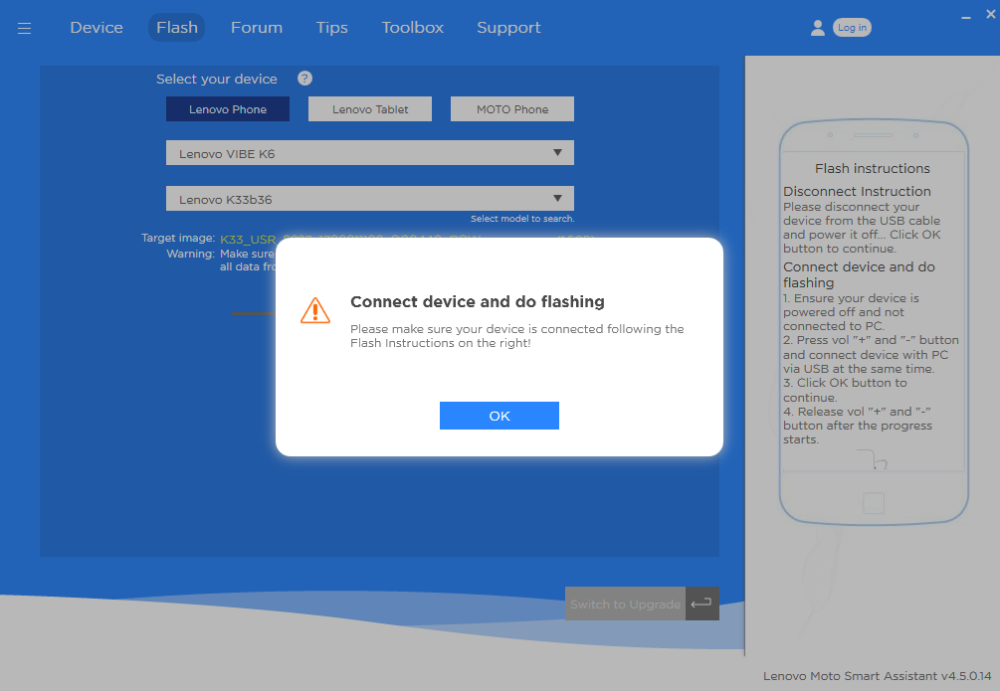Click the 'Disconnect Instruction' heading

pyautogui.click(x=857, y=191)
